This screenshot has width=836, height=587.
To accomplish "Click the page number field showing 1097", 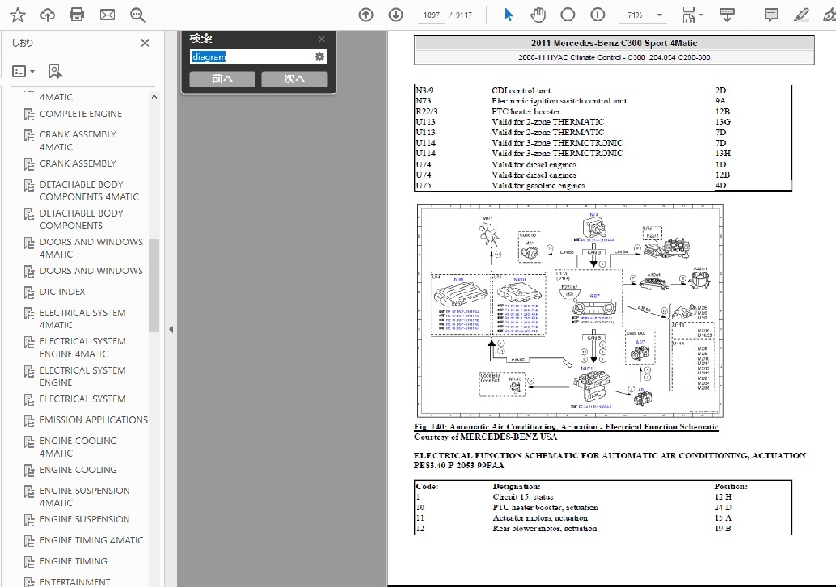I will click(x=431, y=15).
